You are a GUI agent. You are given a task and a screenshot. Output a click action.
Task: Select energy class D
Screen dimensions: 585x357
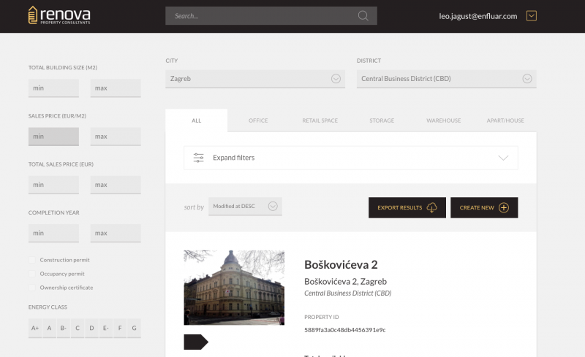[92, 329]
